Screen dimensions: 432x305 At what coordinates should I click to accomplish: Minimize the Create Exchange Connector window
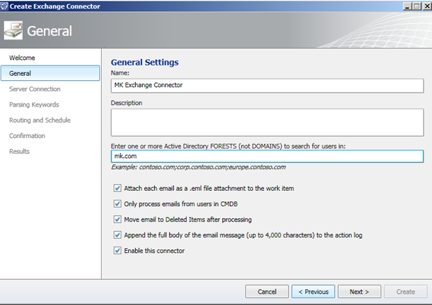(x=407, y=6)
